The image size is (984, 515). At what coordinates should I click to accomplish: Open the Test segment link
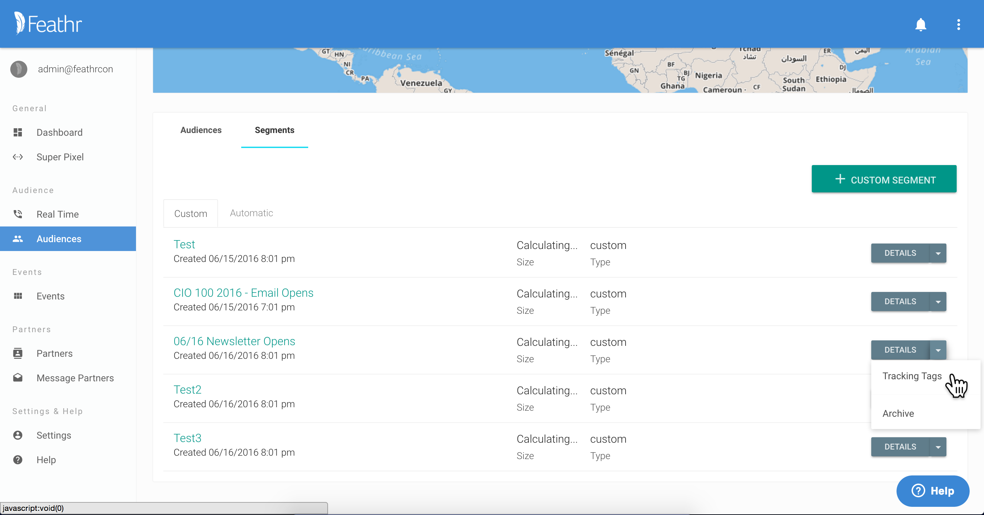coord(184,244)
